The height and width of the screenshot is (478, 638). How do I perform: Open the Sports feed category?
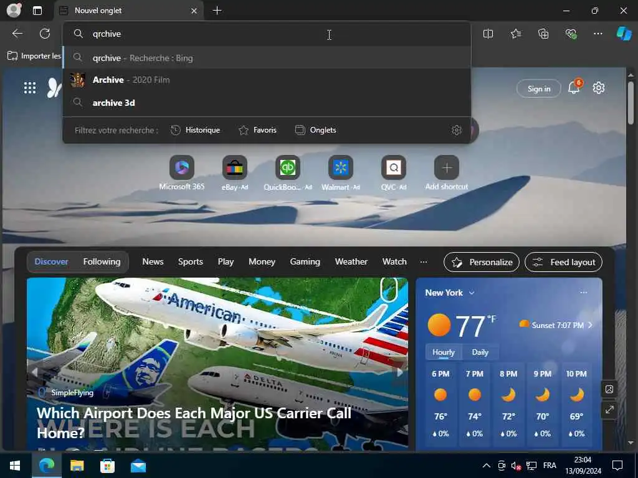tap(191, 262)
